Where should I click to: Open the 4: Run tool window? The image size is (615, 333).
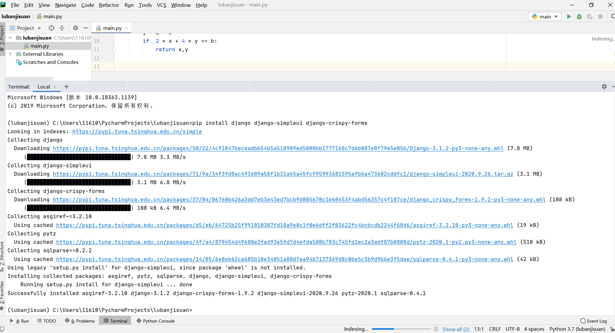click(19, 321)
